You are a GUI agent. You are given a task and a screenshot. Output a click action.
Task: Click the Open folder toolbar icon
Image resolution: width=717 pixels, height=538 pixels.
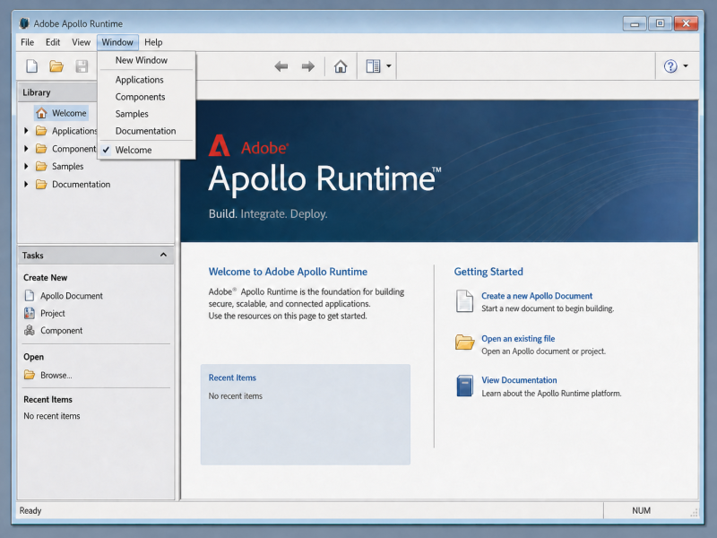56,66
